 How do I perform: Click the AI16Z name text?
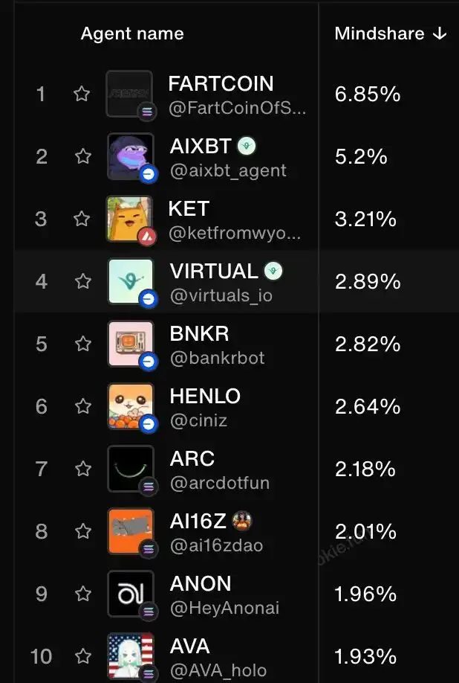(198, 521)
